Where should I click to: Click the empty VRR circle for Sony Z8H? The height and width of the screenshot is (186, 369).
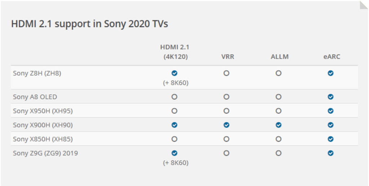226,73
